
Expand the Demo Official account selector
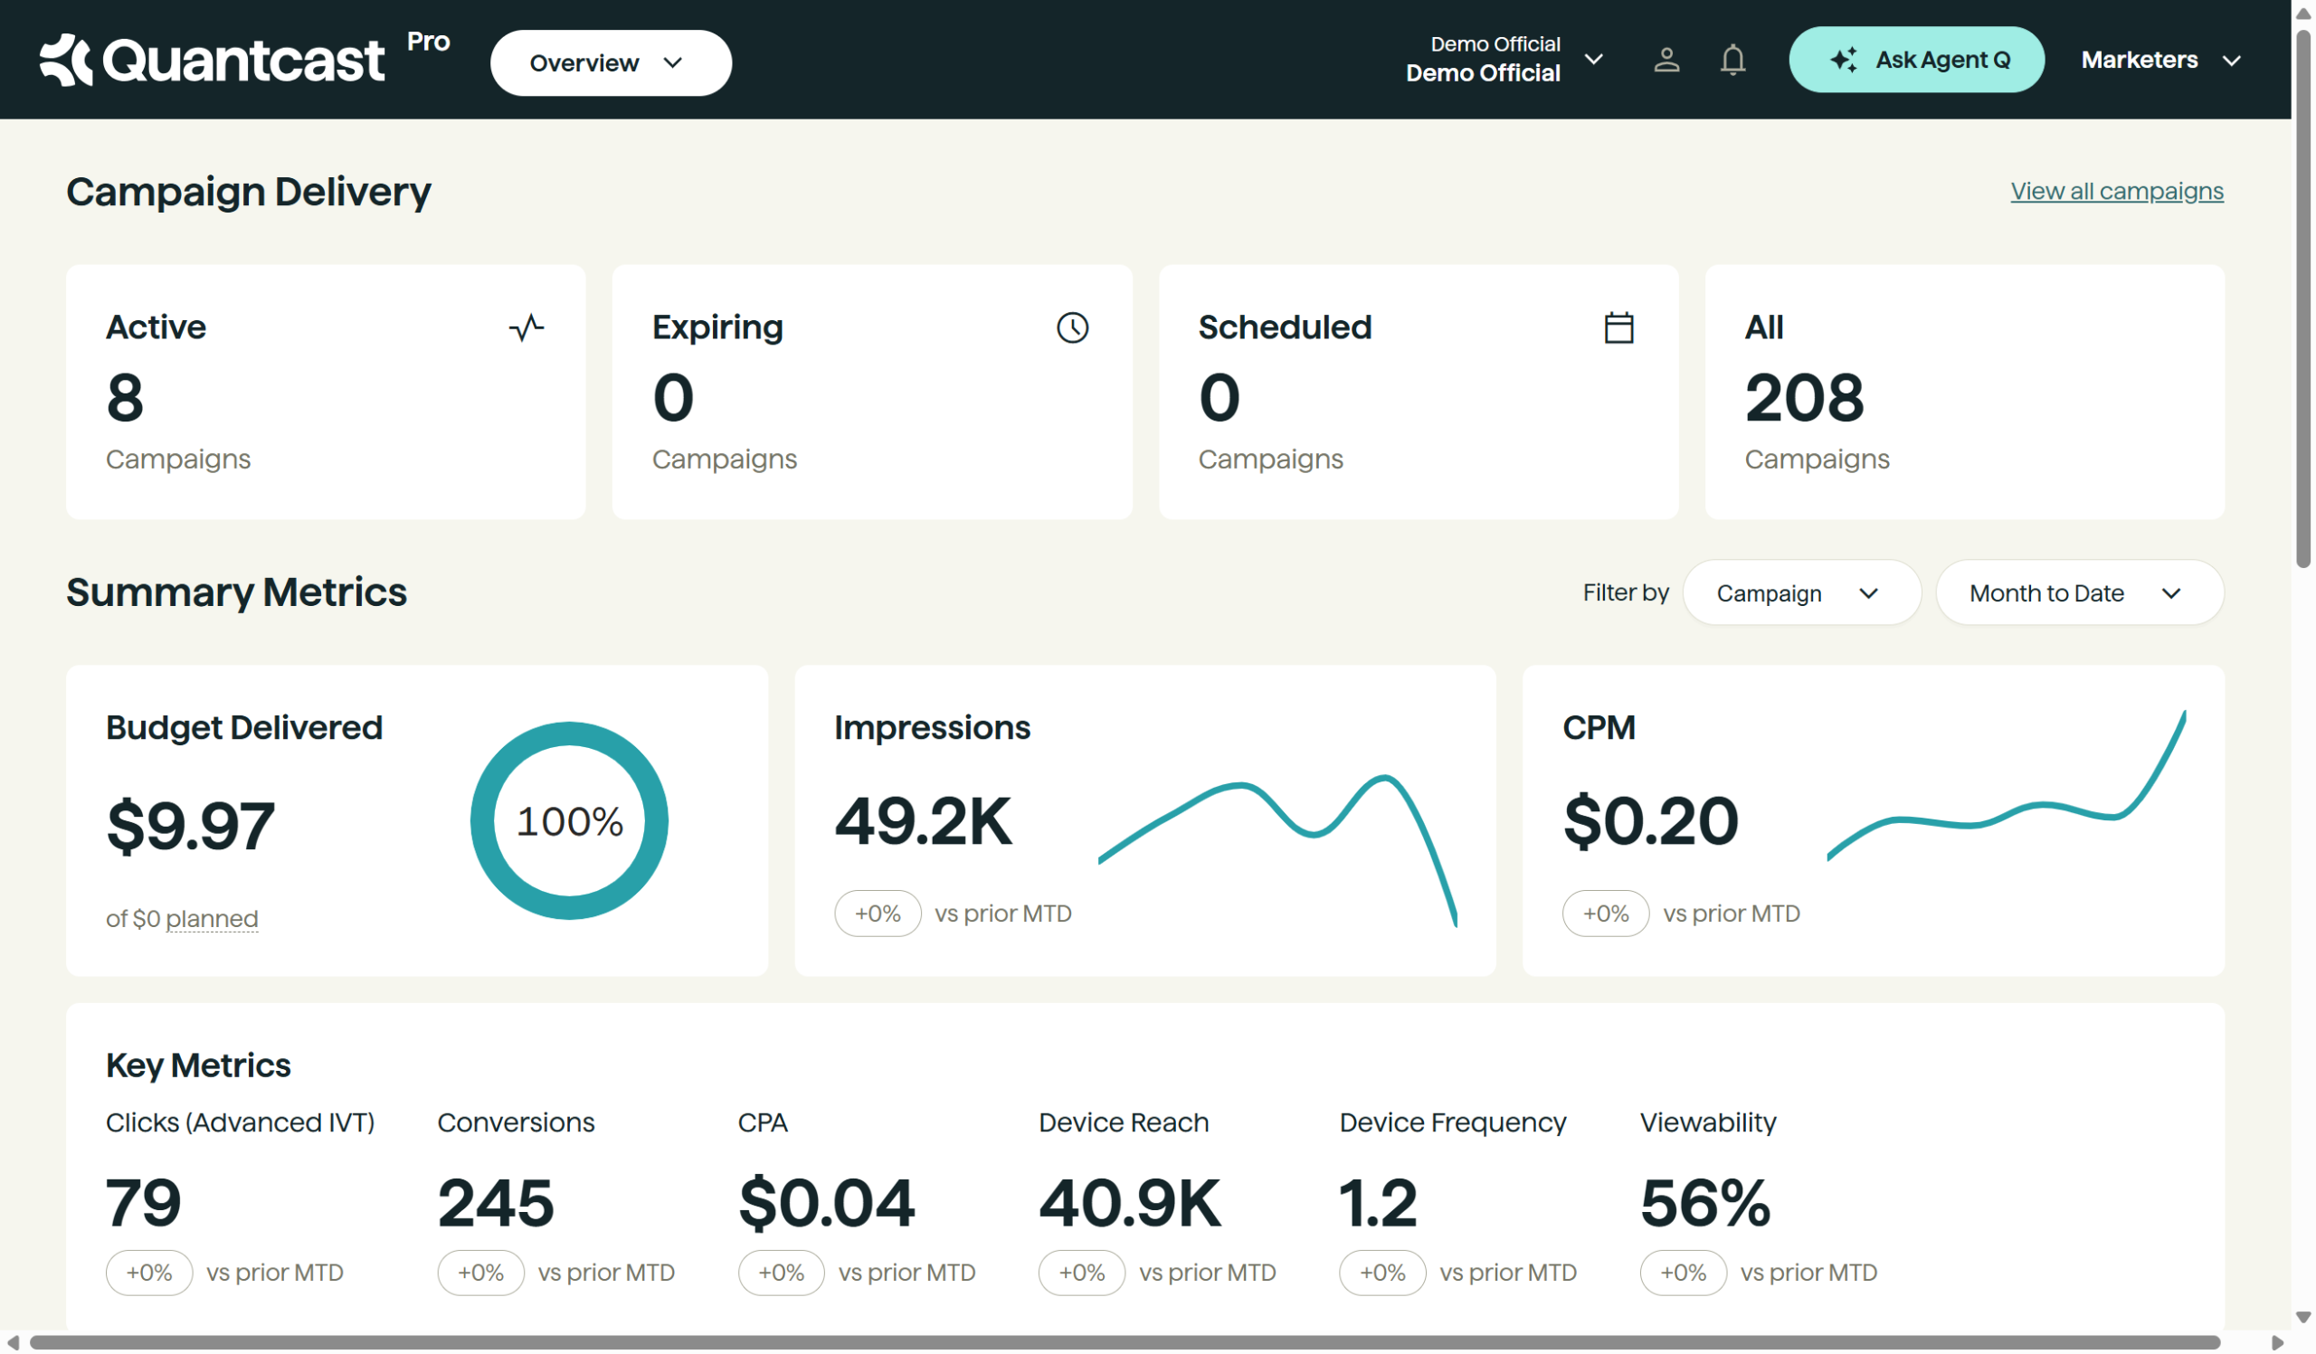point(1504,60)
